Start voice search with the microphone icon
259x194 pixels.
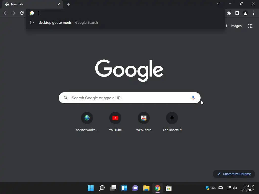pyautogui.click(x=193, y=98)
